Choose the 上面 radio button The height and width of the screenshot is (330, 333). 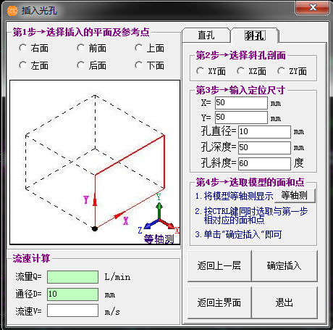[149, 48]
